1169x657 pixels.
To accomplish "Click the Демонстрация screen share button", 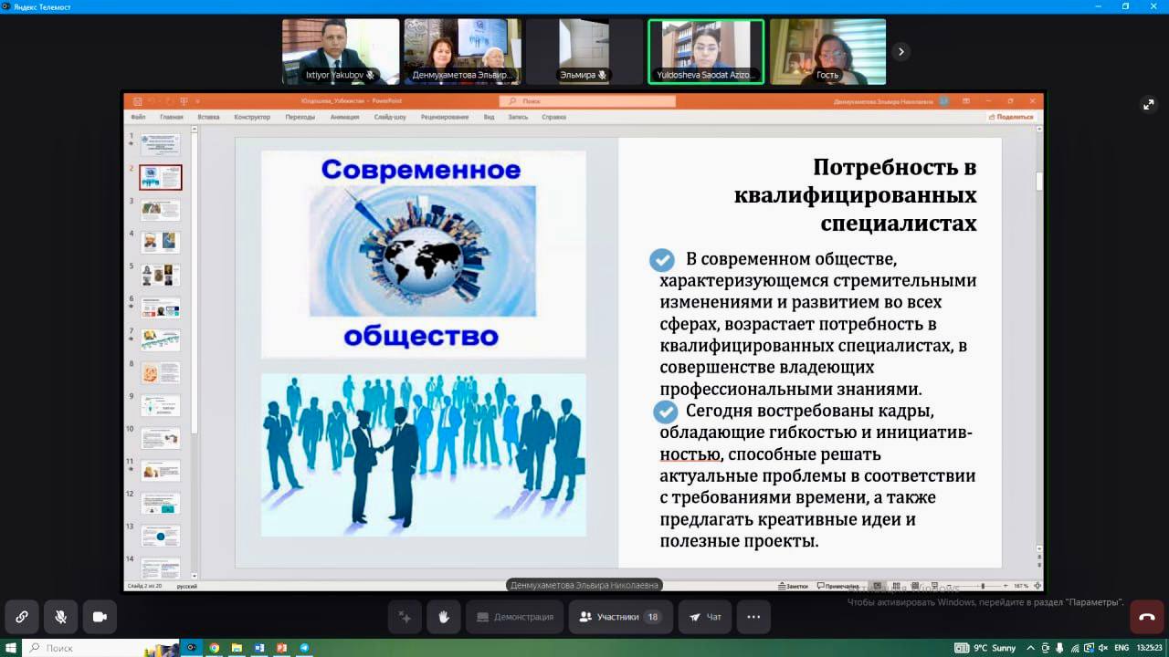I will (x=515, y=617).
